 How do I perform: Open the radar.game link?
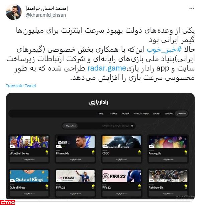[x=107, y=68]
